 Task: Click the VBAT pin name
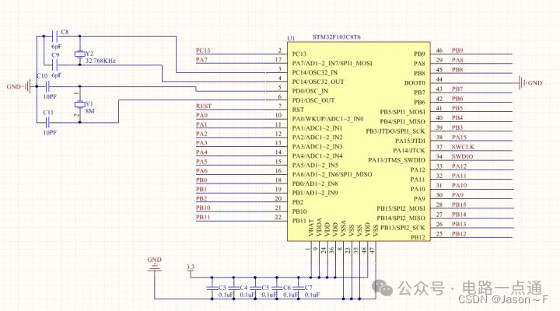(x=311, y=228)
